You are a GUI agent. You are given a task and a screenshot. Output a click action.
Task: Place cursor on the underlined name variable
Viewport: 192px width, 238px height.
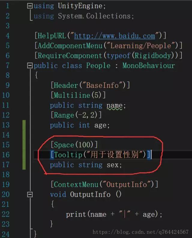(x=114, y=106)
